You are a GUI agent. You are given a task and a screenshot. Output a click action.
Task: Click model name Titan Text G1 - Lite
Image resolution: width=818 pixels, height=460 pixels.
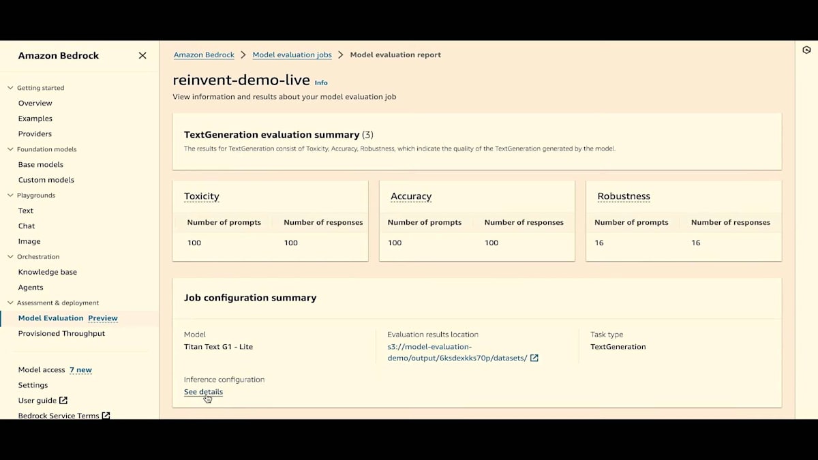(218, 347)
